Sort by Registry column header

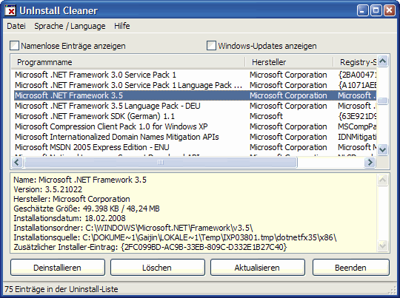(x=355, y=62)
